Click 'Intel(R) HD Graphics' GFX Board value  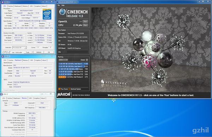[x=74, y=48]
